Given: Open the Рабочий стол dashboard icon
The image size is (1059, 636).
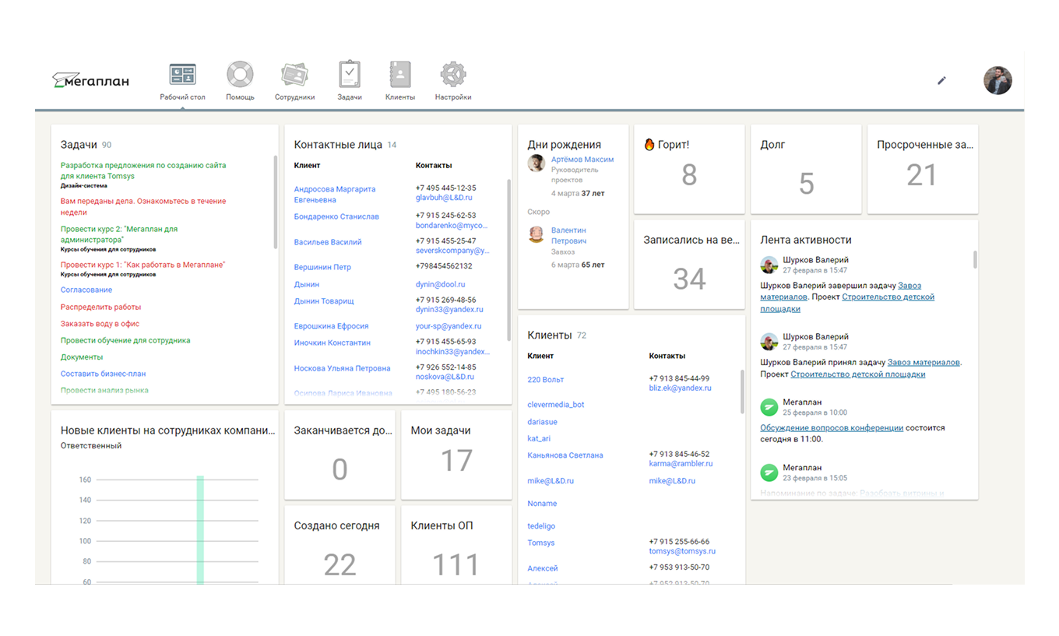Looking at the screenshot, I should pos(182,76).
